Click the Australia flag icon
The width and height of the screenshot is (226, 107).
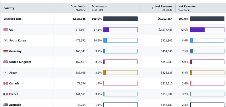[5, 105]
